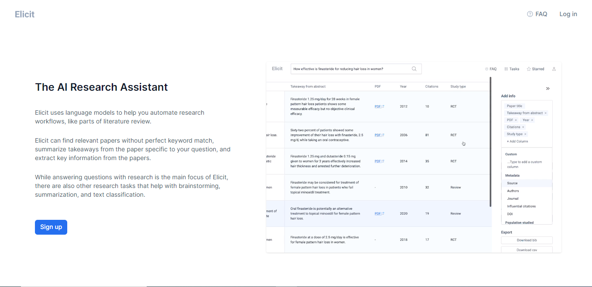Click the 'Takeaway from abstract' column header
592x287 pixels.
tap(308, 86)
